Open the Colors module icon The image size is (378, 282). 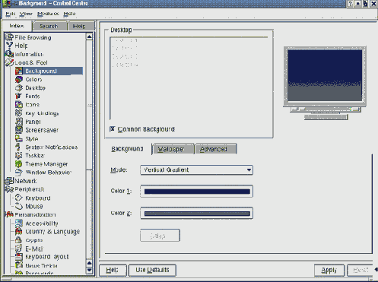point(19,80)
